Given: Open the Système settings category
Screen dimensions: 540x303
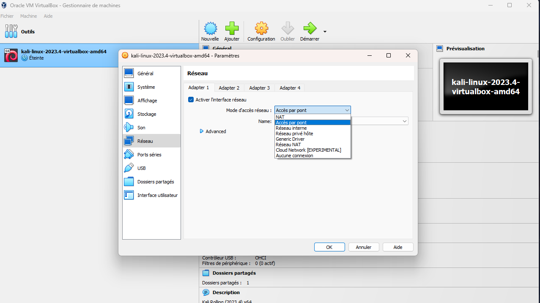Looking at the screenshot, I should pyautogui.click(x=146, y=87).
